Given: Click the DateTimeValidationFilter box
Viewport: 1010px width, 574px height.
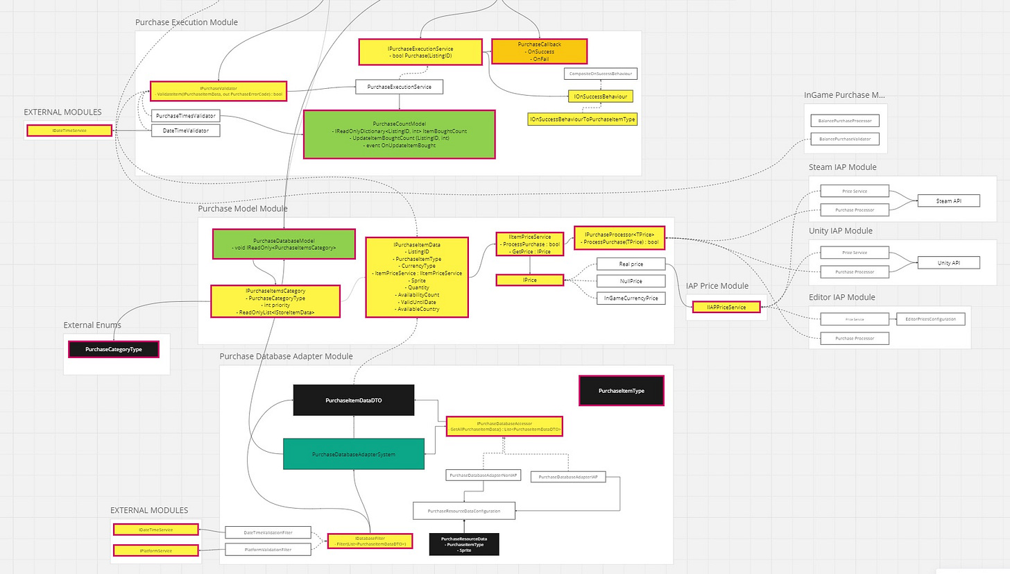Looking at the screenshot, I should point(268,532).
